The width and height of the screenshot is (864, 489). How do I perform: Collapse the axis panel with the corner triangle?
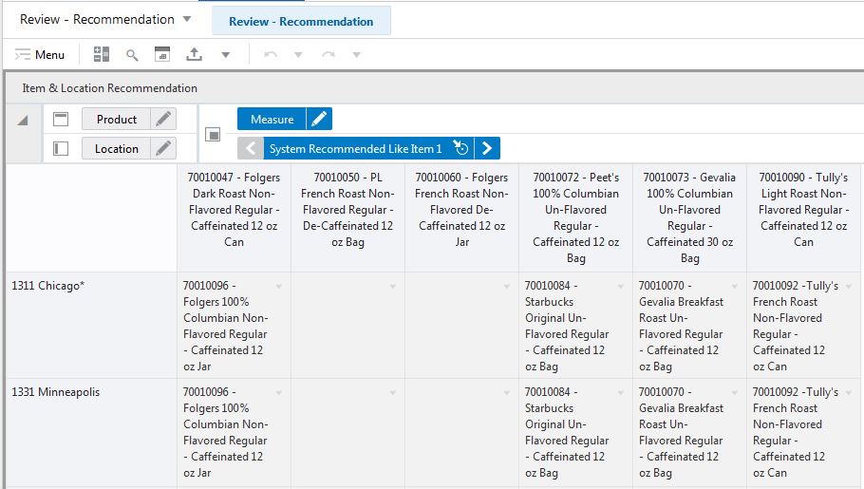coord(23,121)
